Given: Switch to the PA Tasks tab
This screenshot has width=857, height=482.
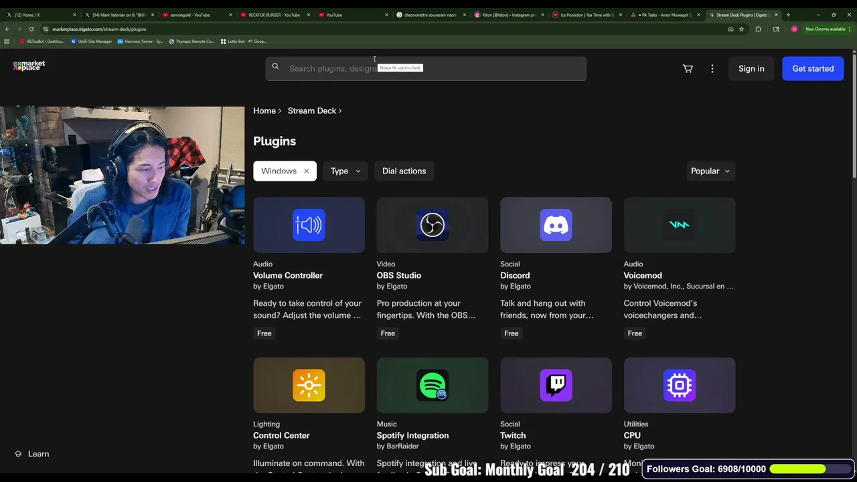Looking at the screenshot, I should 664,15.
